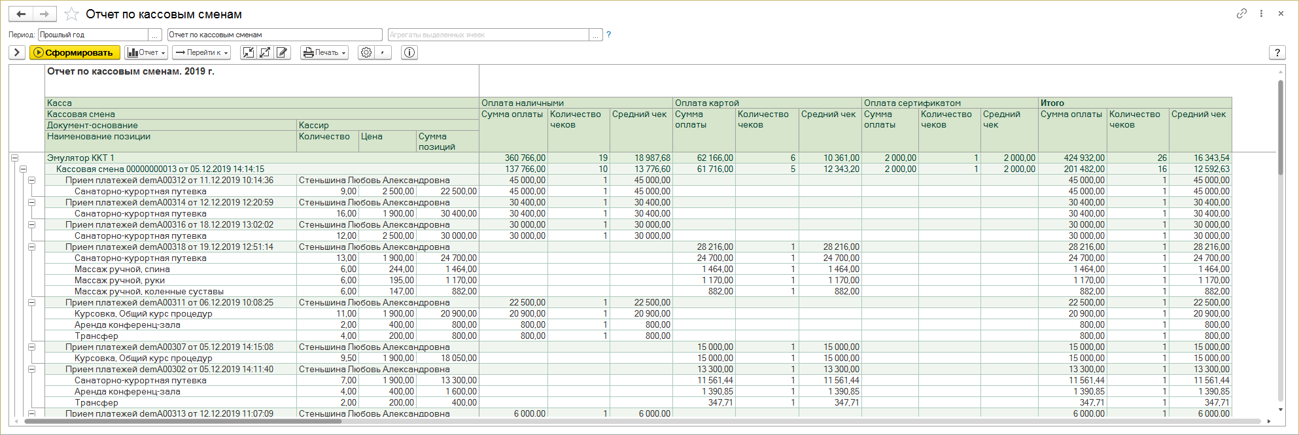This screenshot has width=1299, height=435.
Task: Open report settings gear icon
Action: coord(366,52)
